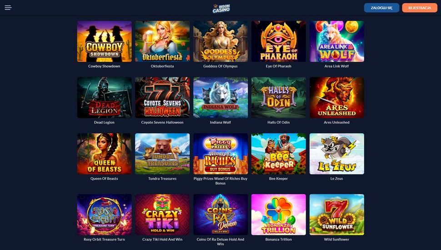Click the Indiana Wolf title link
441x250 pixels.
tap(220, 122)
